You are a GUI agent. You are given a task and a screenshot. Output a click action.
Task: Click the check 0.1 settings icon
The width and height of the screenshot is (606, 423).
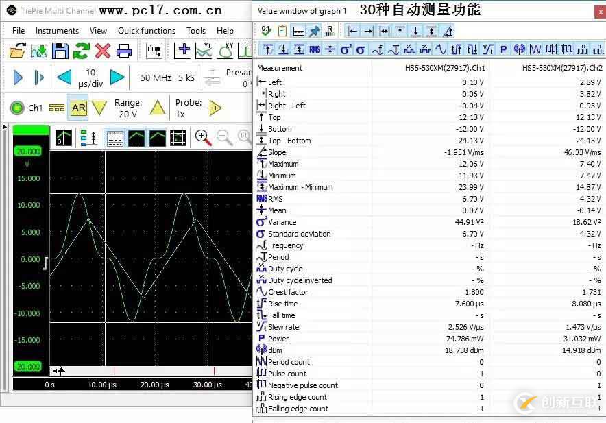(x=266, y=31)
